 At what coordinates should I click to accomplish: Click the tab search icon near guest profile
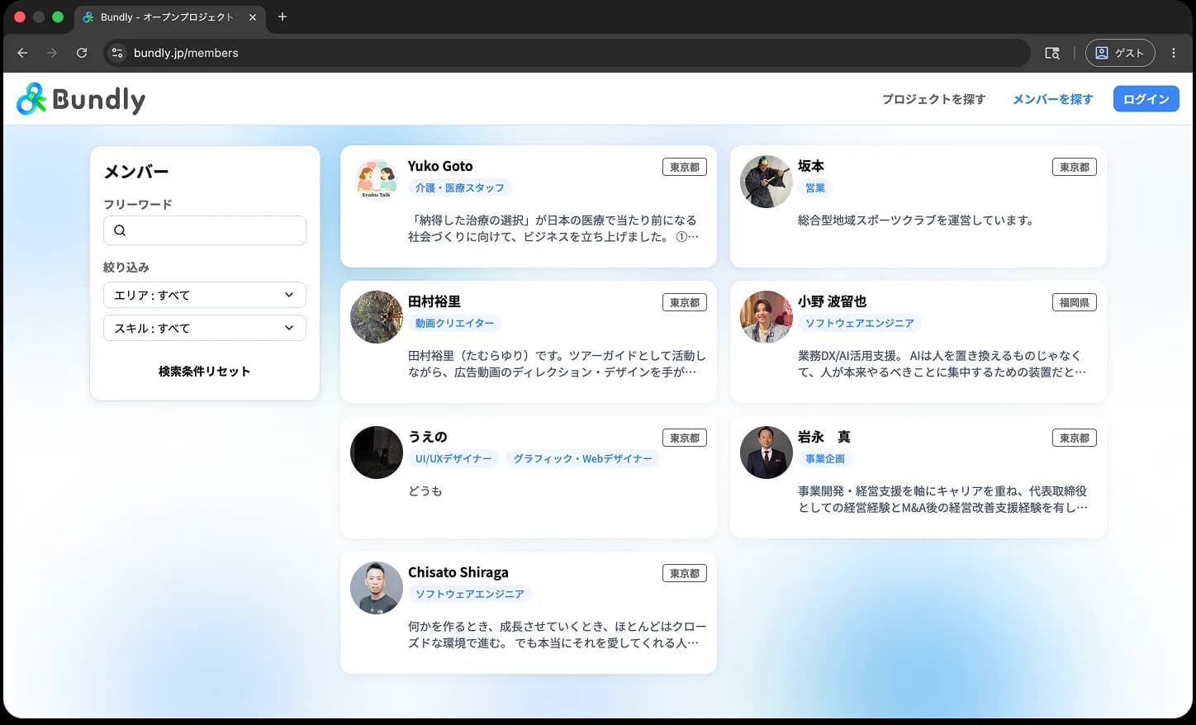1052,53
